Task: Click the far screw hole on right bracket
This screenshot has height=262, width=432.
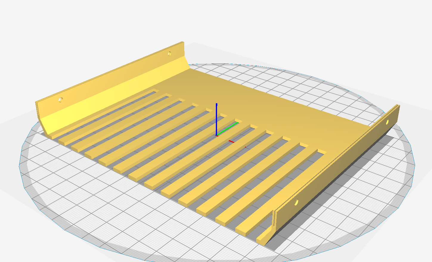Action: pyautogui.click(x=387, y=122)
